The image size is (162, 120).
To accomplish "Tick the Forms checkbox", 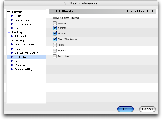I will tap(55, 45).
